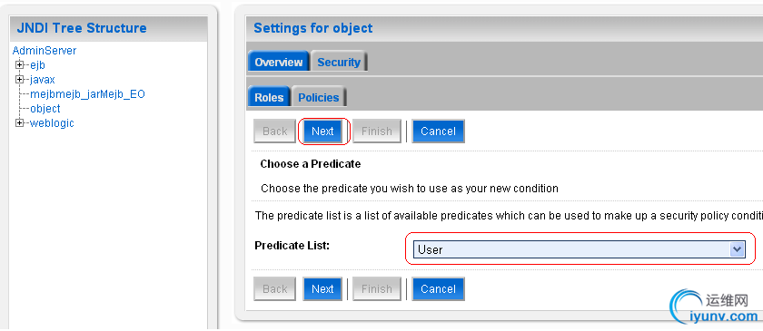Select the weblogic tree item label

tap(52, 123)
